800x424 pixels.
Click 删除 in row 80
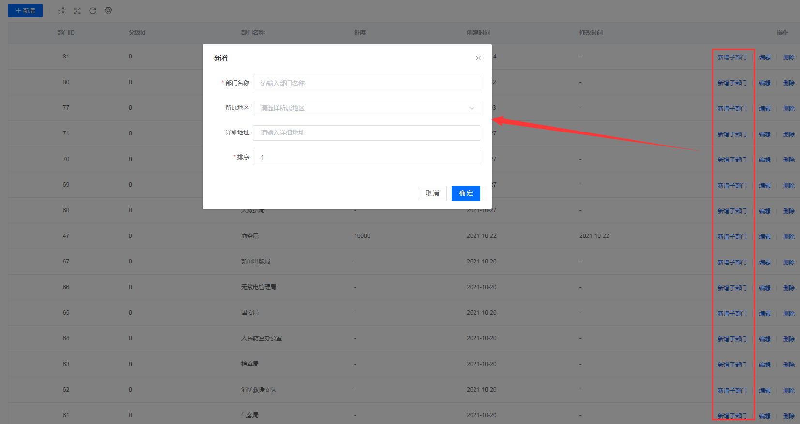tap(789, 83)
